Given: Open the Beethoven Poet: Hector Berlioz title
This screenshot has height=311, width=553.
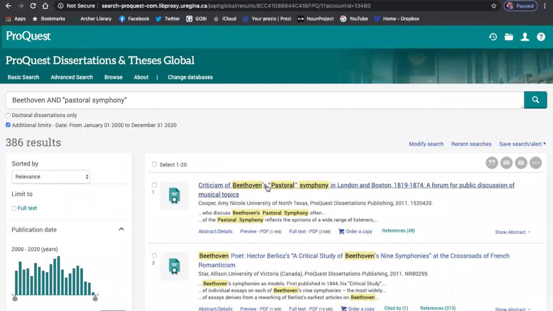Looking at the screenshot, I should click(354, 260).
